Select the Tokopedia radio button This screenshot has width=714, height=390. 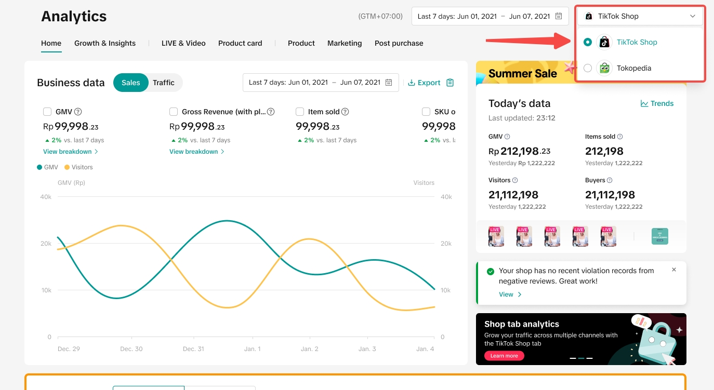click(588, 68)
